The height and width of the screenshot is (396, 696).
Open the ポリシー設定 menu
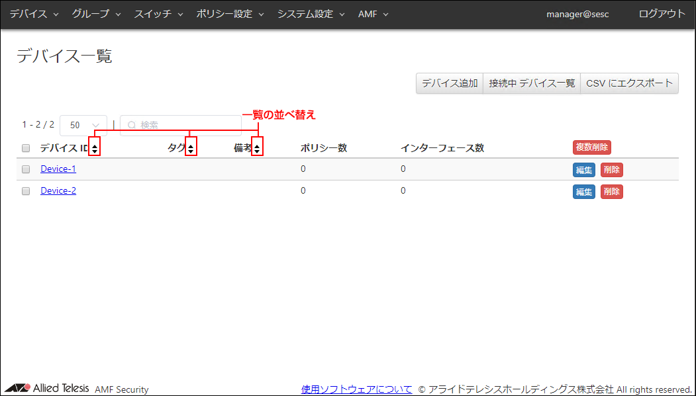coord(230,14)
